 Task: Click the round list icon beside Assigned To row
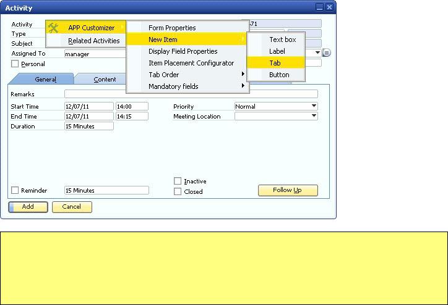pyautogui.click(x=327, y=52)
